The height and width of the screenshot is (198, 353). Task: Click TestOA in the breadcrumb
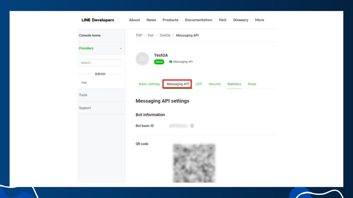coord(165,35)
